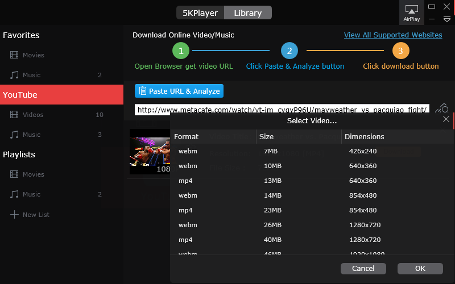Click the video URL input field

282,110
